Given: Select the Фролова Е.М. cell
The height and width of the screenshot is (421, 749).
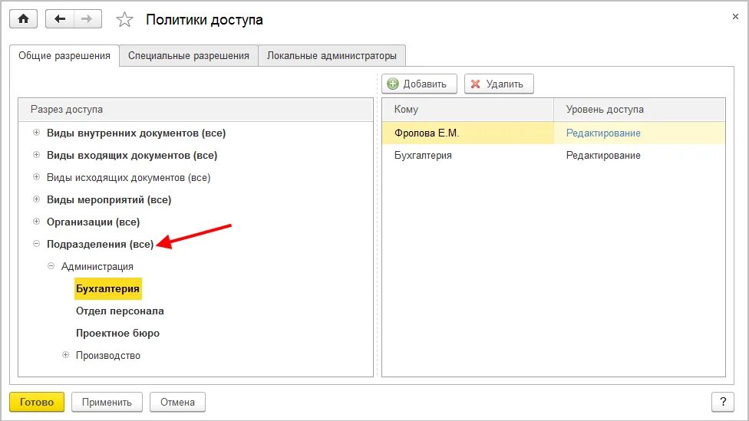Looking at the screenshot, I should (467, 133).
